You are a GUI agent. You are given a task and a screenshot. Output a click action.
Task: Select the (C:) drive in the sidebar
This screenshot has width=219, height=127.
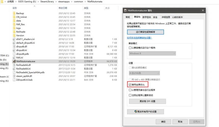(x=4, y=56)
